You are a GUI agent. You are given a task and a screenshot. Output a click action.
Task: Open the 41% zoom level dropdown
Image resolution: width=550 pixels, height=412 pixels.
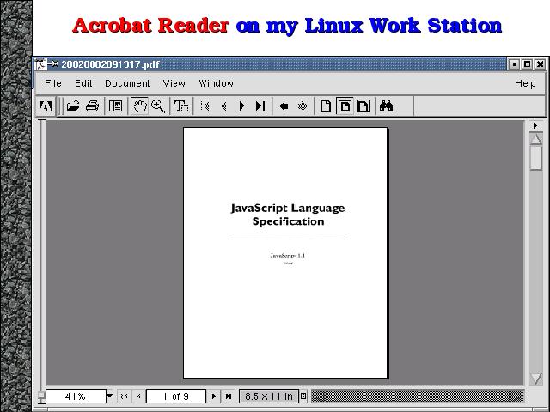pyautogui.click(x=109, y=397)
